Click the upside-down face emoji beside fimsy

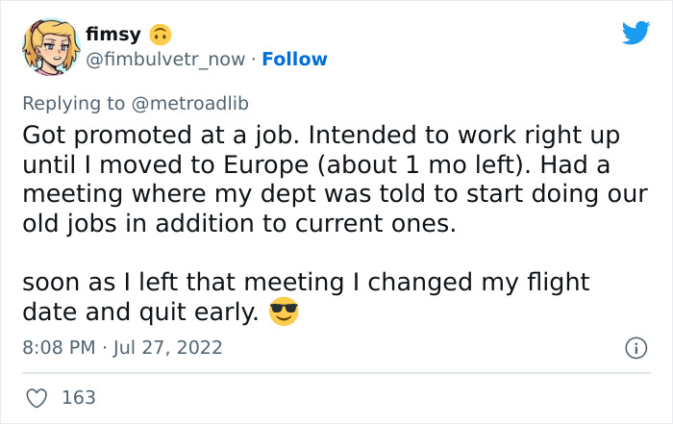160,35
